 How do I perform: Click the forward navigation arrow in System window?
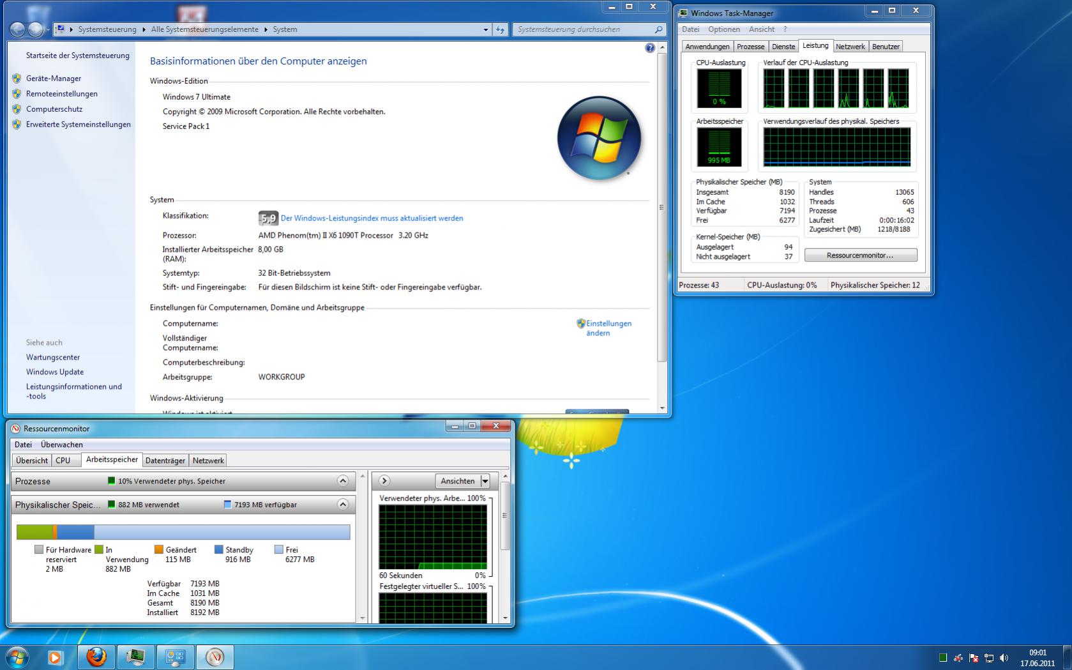pyautogui.click(x=36, y=29)
